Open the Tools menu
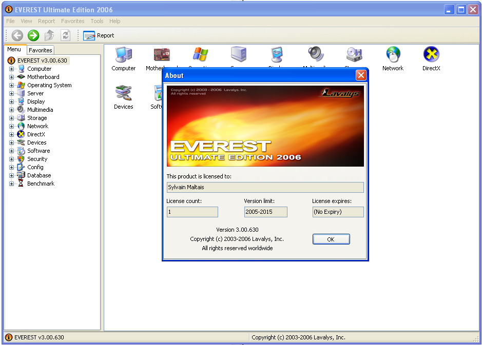482x345 pixels. point(97,21)
